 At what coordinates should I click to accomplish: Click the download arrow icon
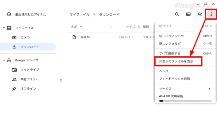tap(14, 47)
